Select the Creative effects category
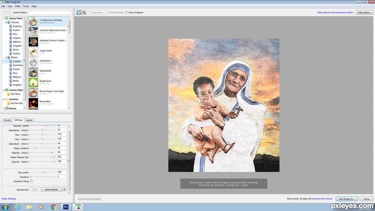The width and height of the screenshot is (375, 211). point(15,61)
